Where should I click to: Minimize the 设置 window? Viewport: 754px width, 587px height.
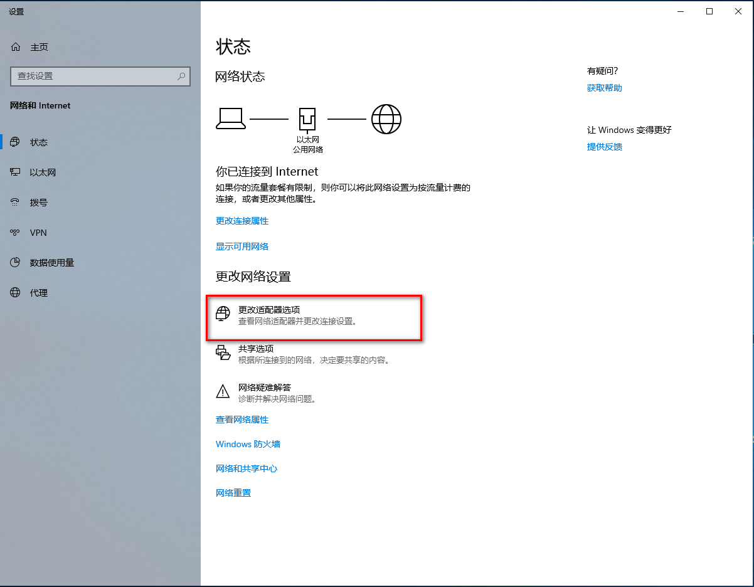pos(681,11)
